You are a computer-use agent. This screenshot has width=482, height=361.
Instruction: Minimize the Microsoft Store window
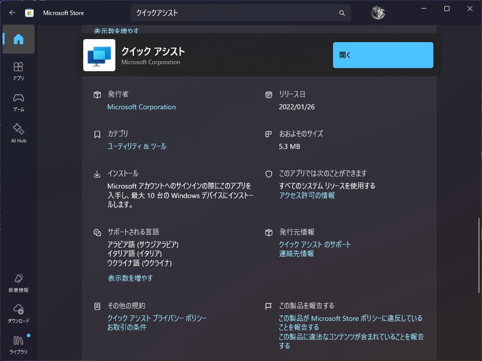(424, 9)
